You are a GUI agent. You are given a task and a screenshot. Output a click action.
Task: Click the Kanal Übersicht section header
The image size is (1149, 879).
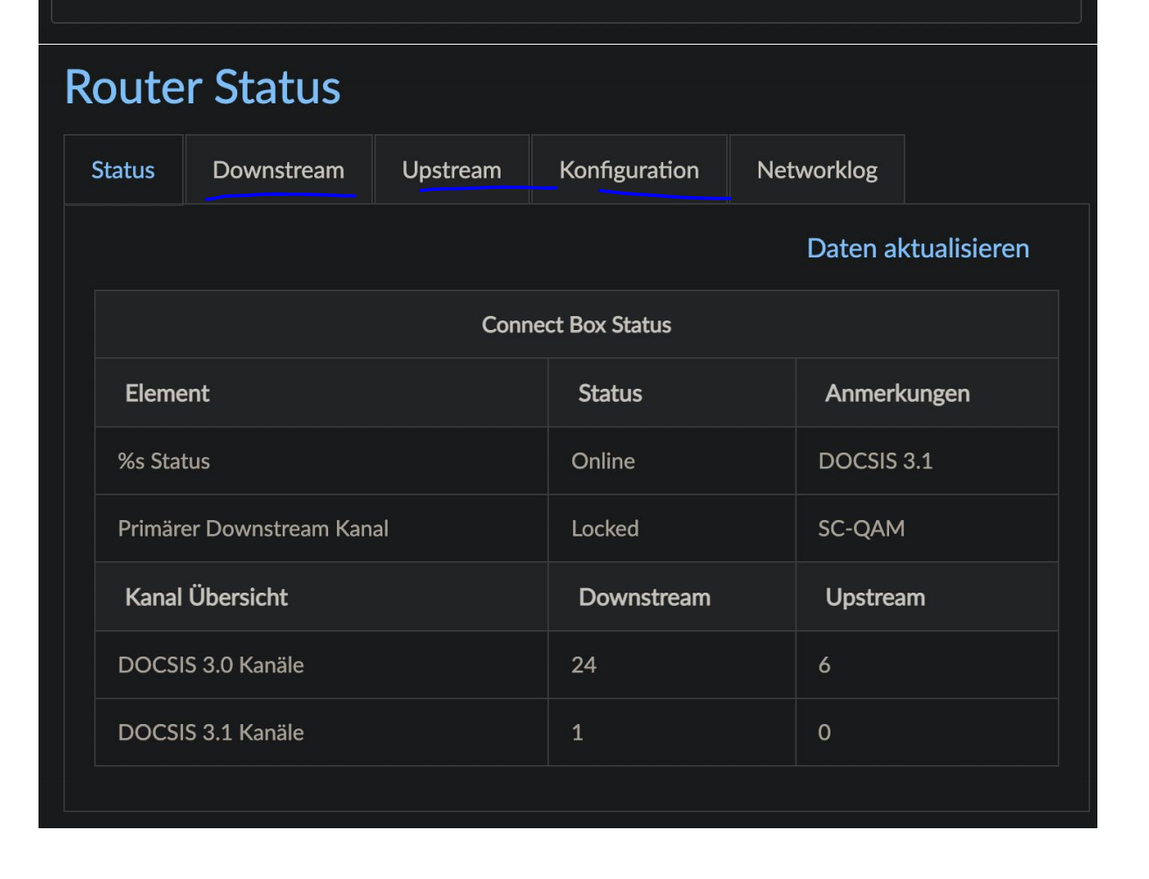pyautogui.click(x=207, y=597)
